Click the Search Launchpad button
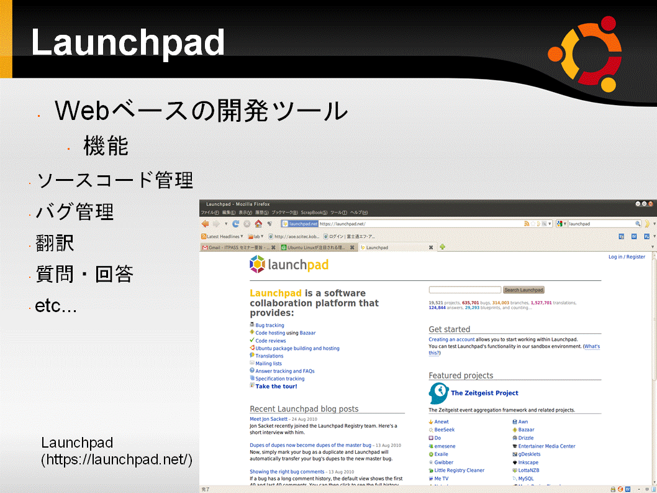 [x=523, y=290]
